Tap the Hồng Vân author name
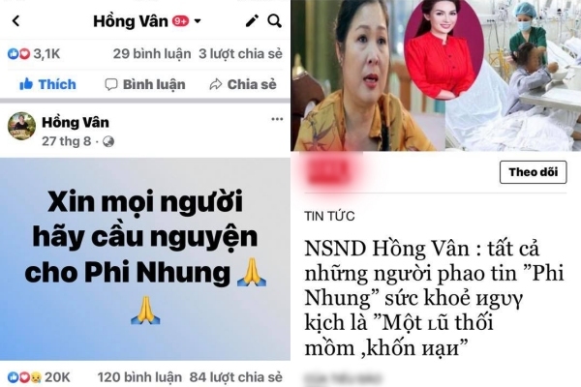 [x=76, y=122]
